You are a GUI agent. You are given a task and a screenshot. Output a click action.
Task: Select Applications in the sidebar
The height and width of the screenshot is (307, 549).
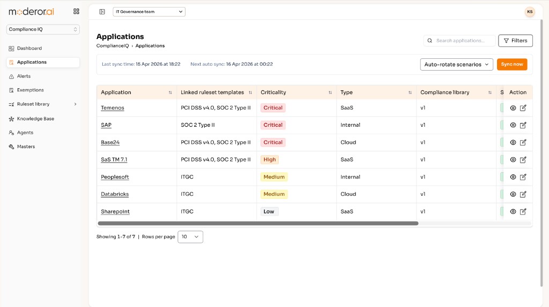coord(43,62)
